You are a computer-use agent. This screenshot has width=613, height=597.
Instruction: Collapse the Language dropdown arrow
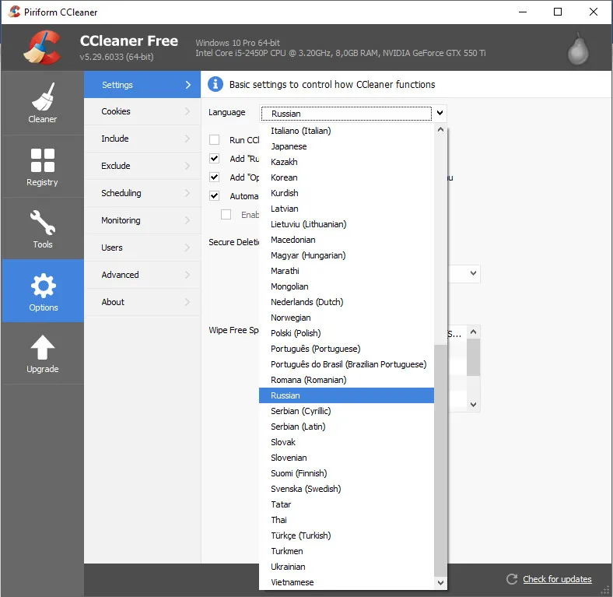(440, 113)
